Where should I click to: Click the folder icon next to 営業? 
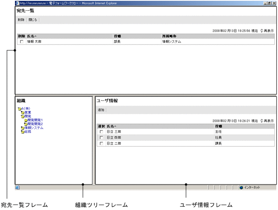click(x=22, y=113)
